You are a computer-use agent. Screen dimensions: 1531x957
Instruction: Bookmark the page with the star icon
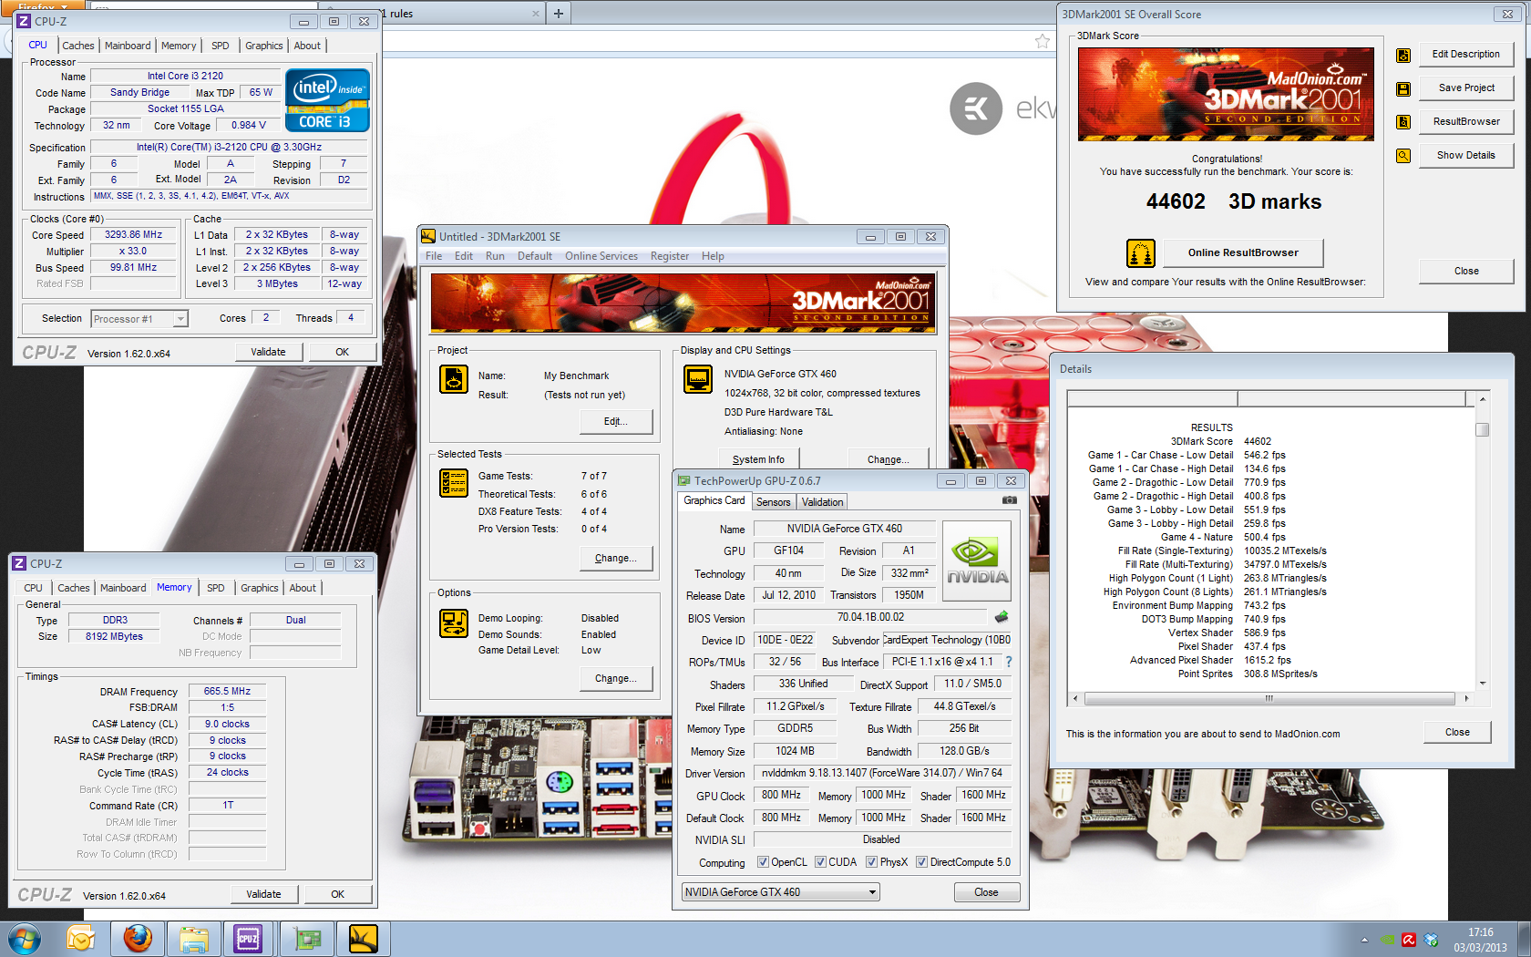tap(1043, 41)
